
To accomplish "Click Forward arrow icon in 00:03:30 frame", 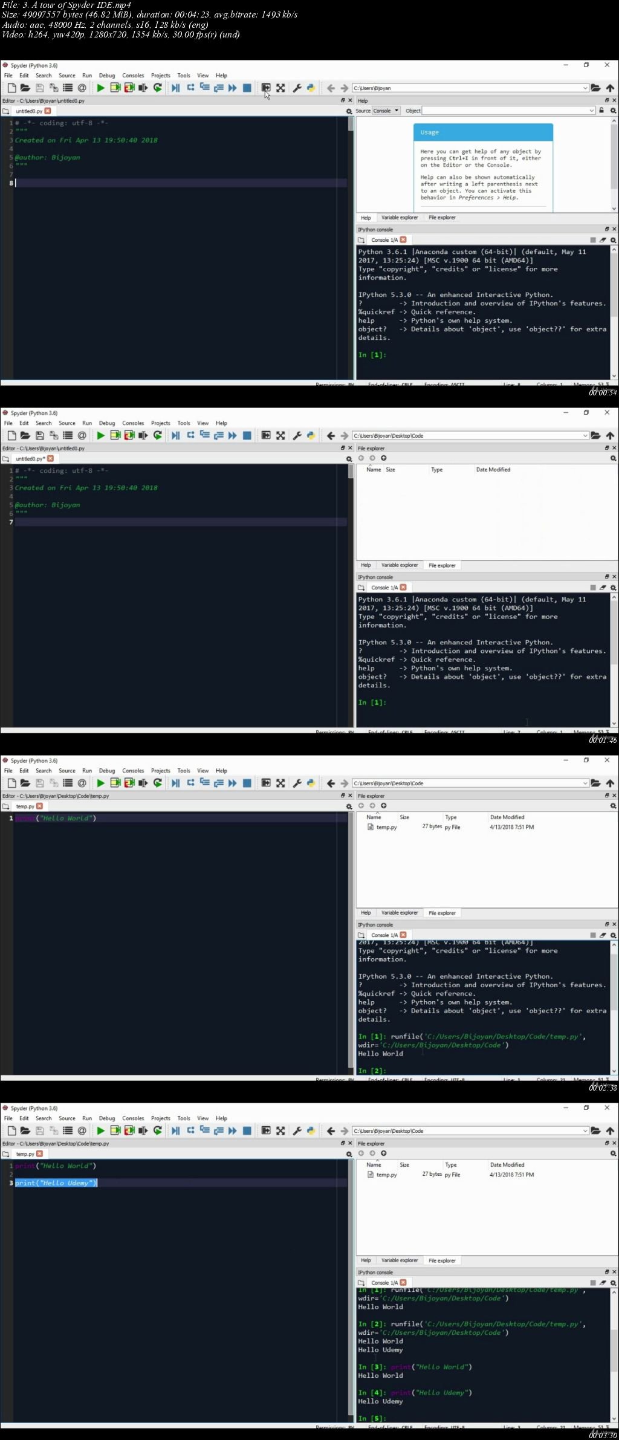I will pos(345,1130).
